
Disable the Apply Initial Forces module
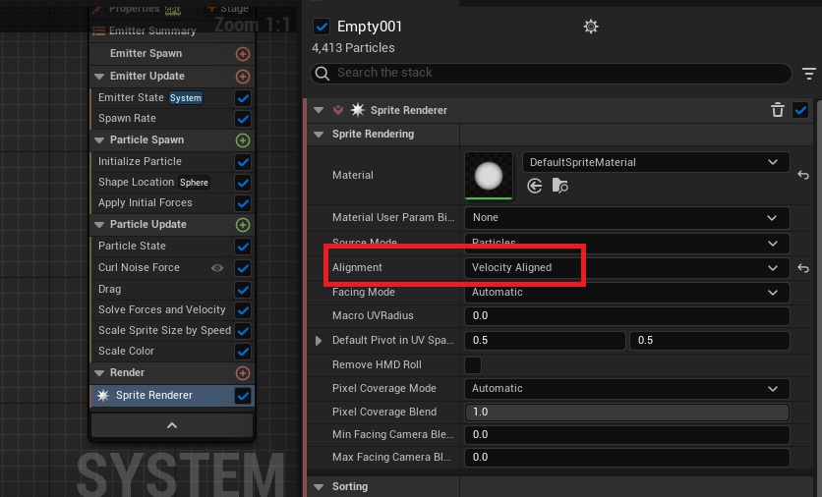pyautogui.click(x=243, y=203)
